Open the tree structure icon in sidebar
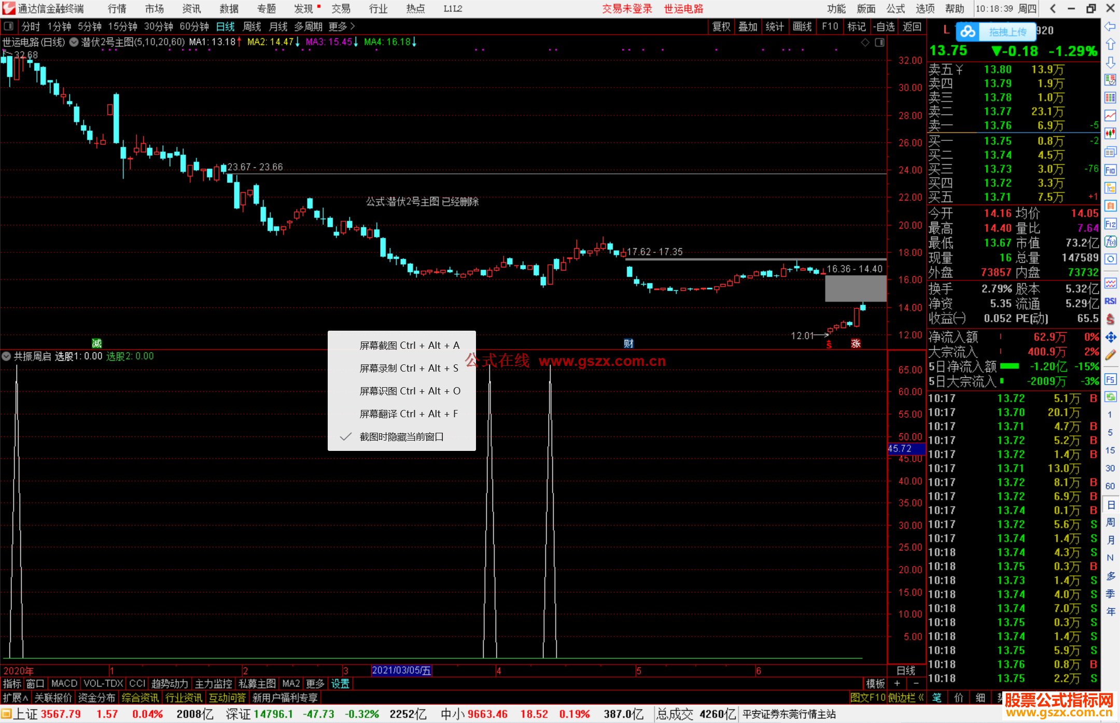The width and height of the screenshot is (1120, 723). click(1110, 188)
